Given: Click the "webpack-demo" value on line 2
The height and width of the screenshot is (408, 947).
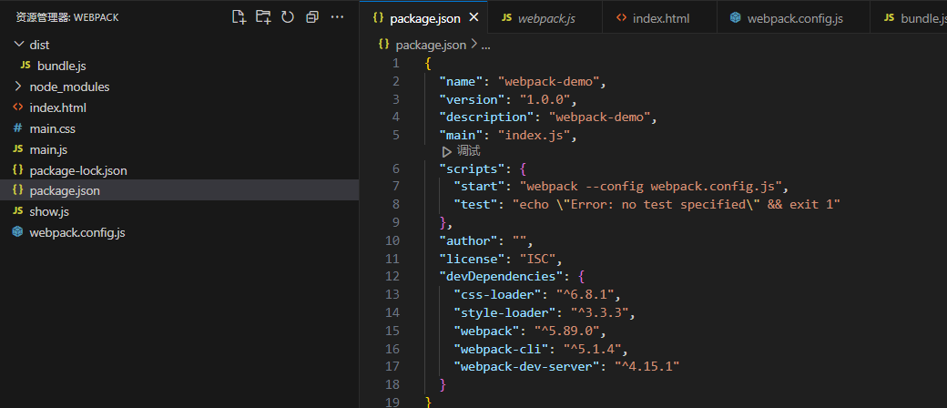Looking at the screenshot, I should click(548, 81).
